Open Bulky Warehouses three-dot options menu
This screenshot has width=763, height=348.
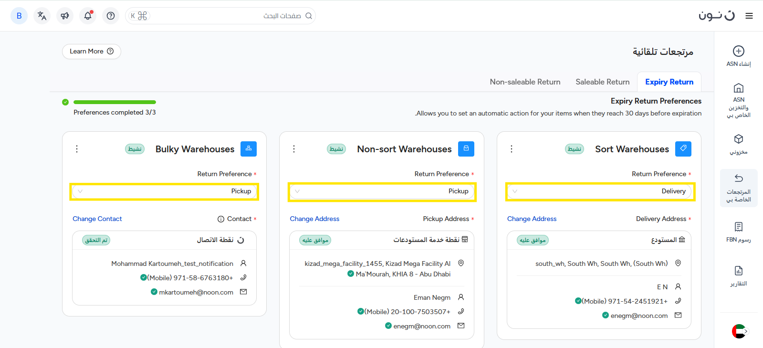(77, 149)
